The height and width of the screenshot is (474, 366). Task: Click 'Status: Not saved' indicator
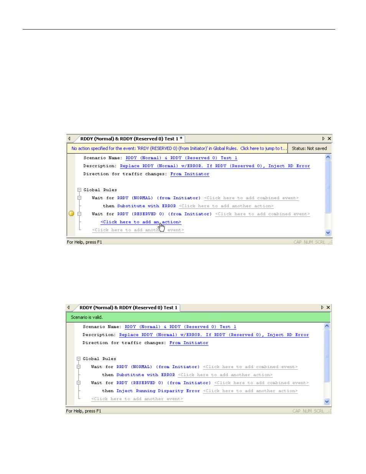(x=309, y=149)
